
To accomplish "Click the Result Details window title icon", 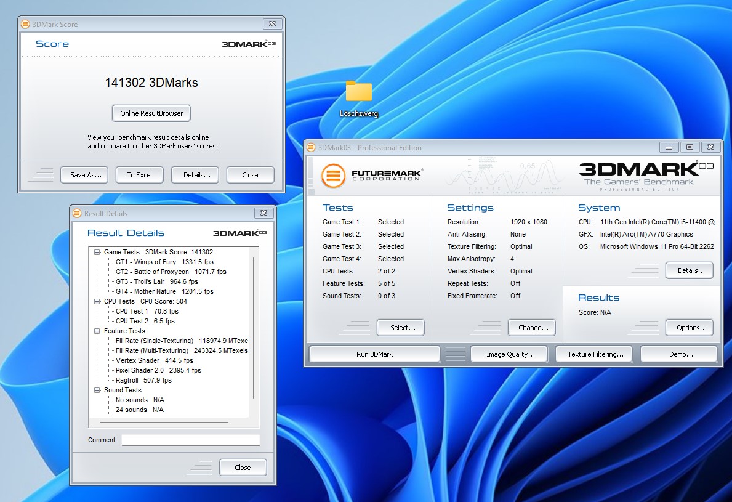I will click(77, 213).
